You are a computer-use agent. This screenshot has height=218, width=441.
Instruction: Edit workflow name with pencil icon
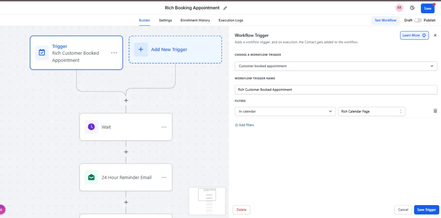[x=225, y=8]
